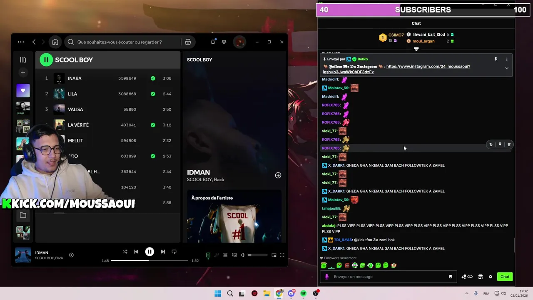Open the Spotify miniplayer
This screenshot has width=533, height=300.
[x=274, y=255]
